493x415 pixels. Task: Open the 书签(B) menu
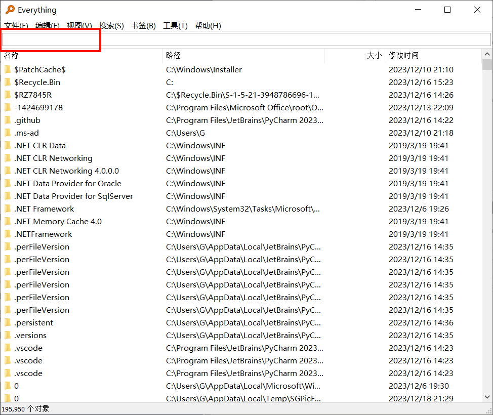143,26
